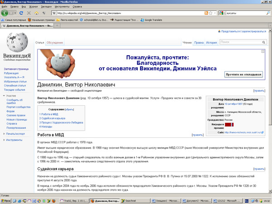Click the Прочтите не откладывая button
The height and width of the screenshot is (204, 272).
point(243,74)
